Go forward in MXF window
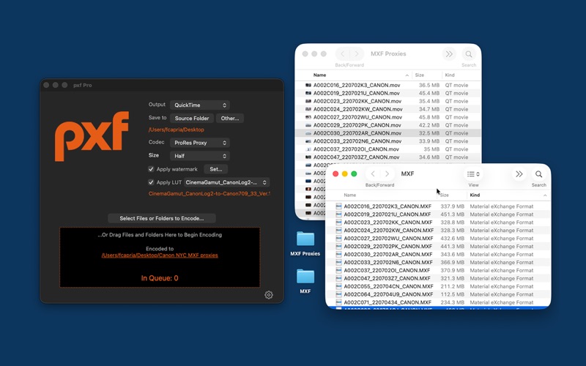Image resolution: width=586 pixels, height=366 pixels. [387, 174]
